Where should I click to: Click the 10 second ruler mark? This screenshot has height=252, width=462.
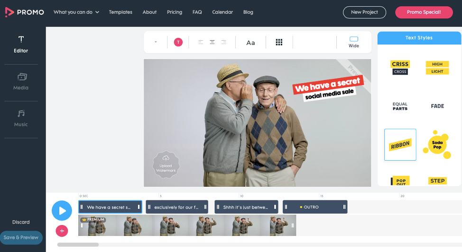(241, 196)
